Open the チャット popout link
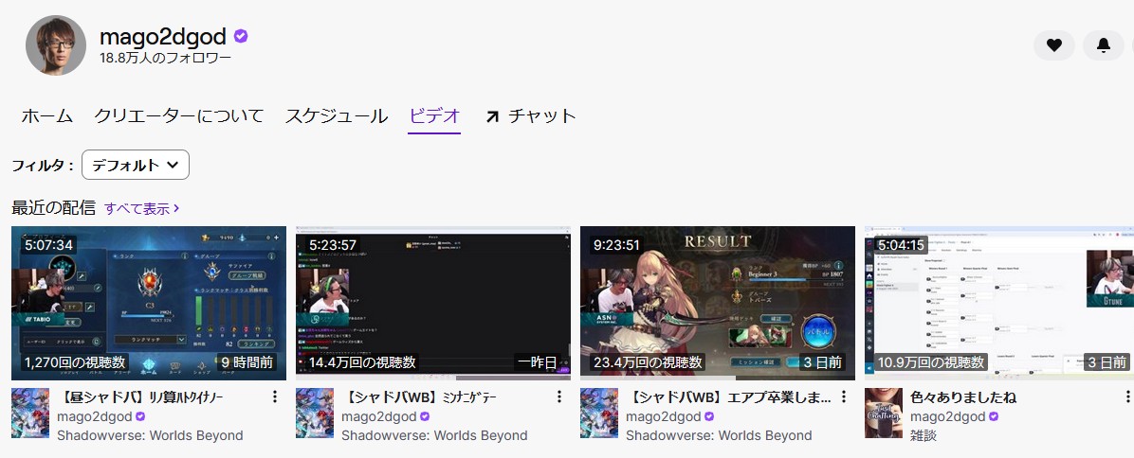Image resolution: width=1134 pixels, height=458 pixels. pyautogui.click(x=530, y=116)
